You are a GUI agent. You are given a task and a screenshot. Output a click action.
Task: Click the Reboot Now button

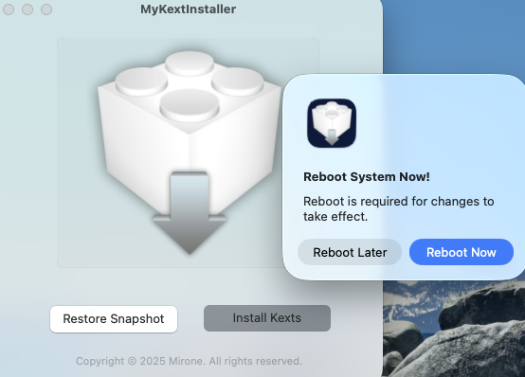click(462, 252)
